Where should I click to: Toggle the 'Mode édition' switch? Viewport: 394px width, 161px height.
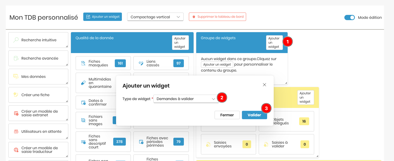click(349, 18)
